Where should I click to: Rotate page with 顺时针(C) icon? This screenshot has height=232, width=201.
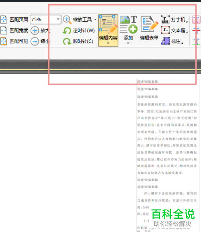pos(67,41)
